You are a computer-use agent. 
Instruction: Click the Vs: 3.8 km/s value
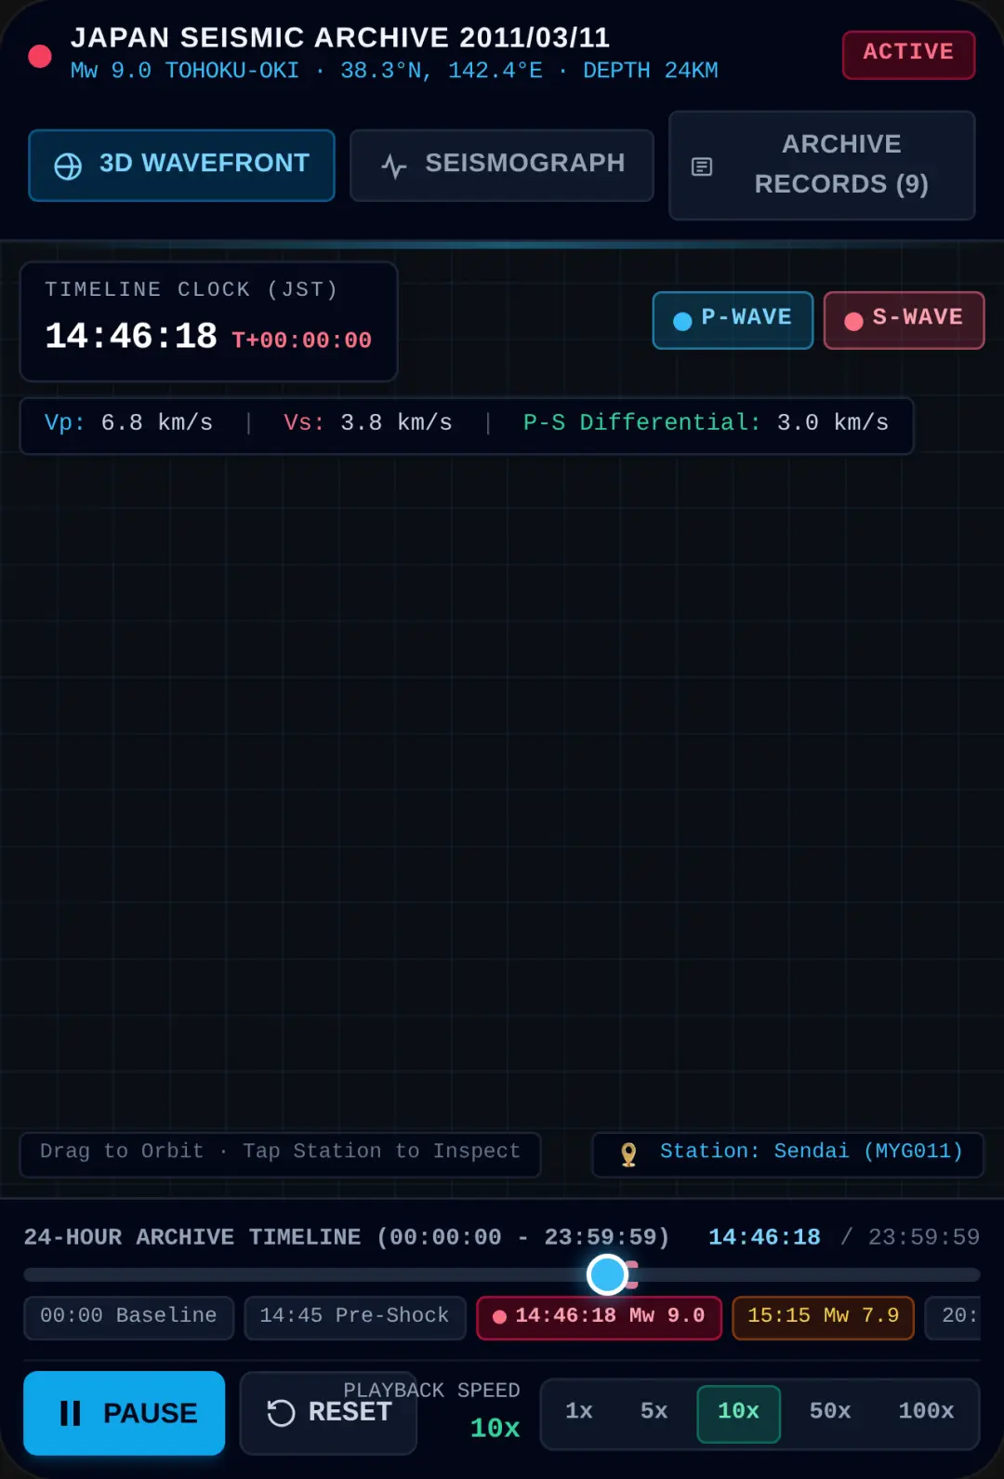(368, 423)
